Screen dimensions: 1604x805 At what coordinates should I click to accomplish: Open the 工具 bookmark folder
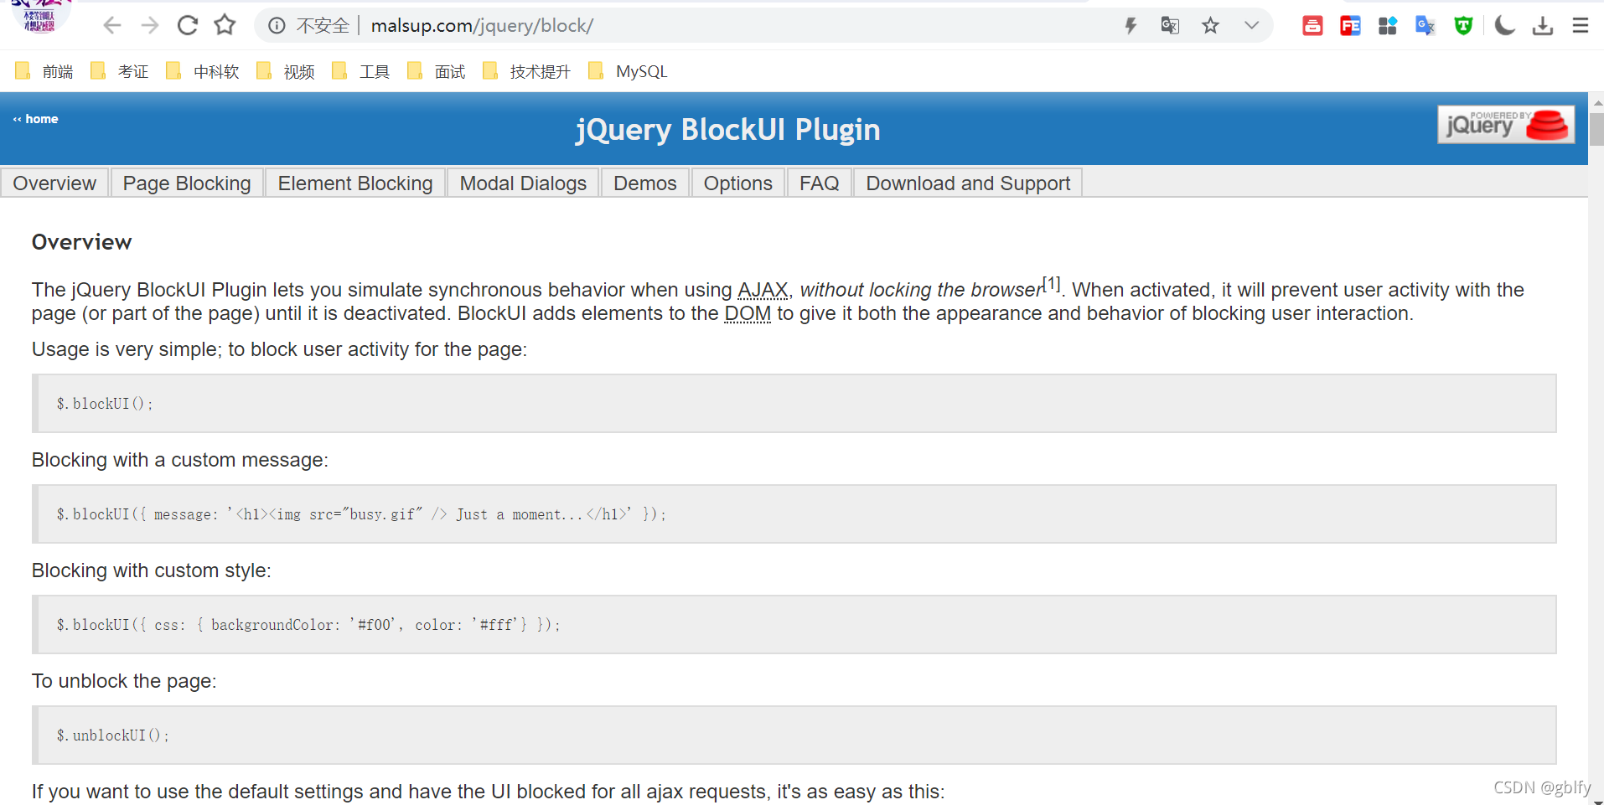click(x=361, y=72)
